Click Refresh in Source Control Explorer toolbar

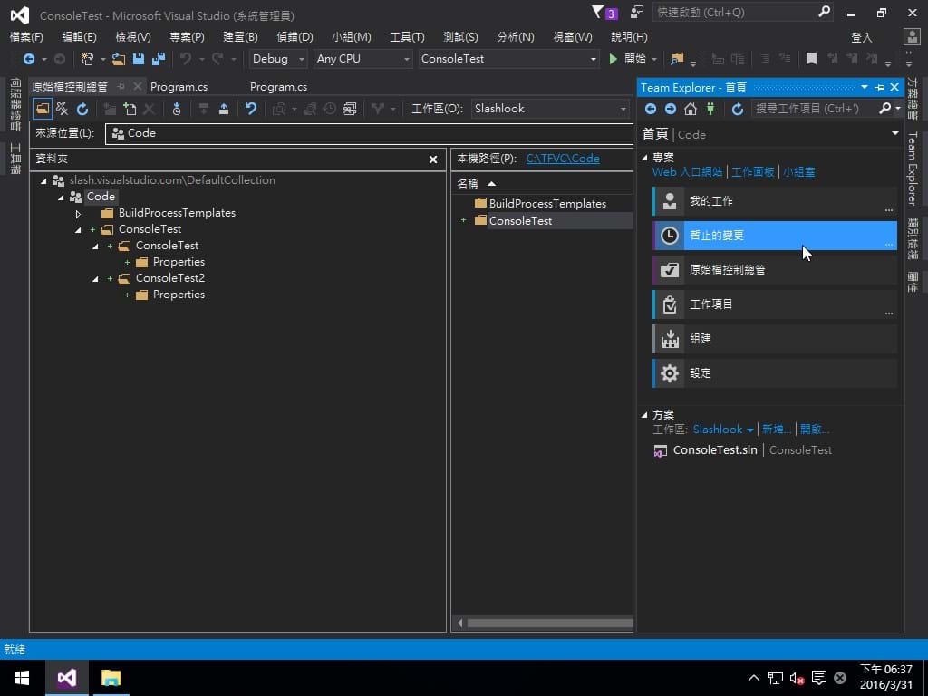[x=82, y=109]
